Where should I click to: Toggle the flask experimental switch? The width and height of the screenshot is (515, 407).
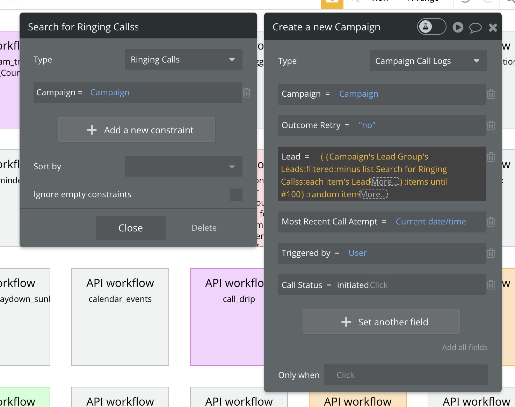431,27
